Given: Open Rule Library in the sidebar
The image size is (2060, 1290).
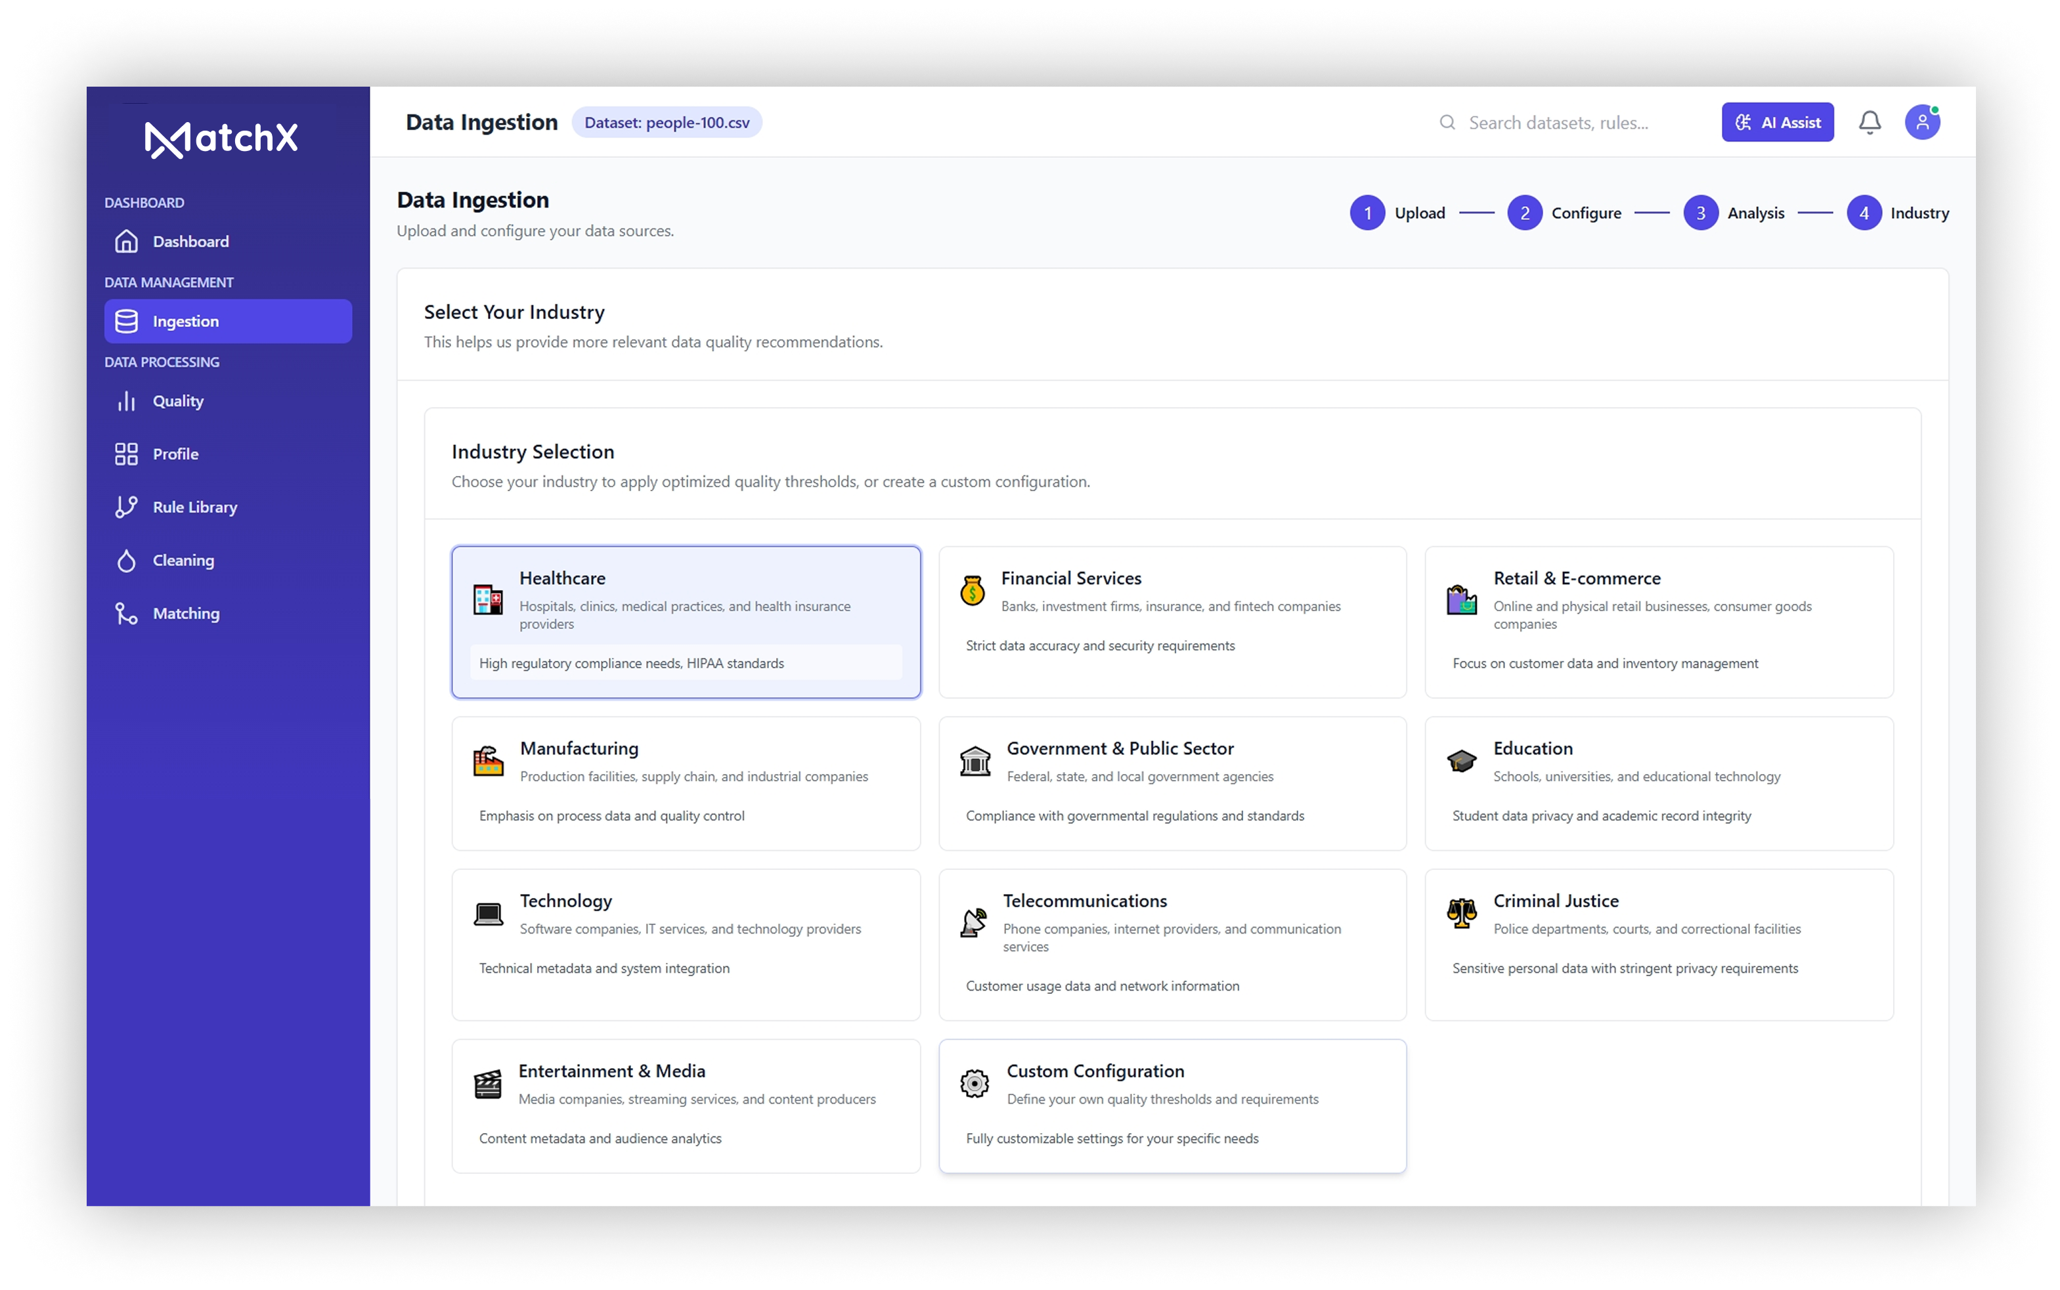Looking at the screenshot, I should 194,507.
